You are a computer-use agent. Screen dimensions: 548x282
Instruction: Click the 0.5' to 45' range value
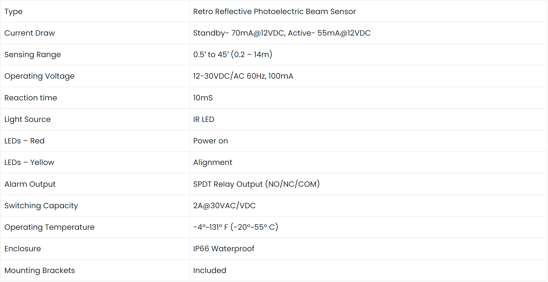[233, 55]
